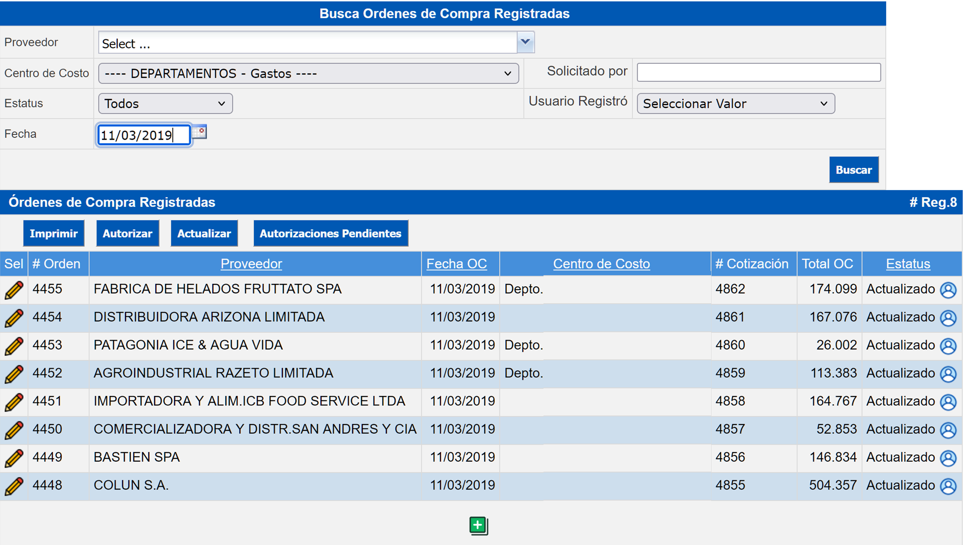Click DISTRIBUIDORA ARIZONA LIMITADA text

click(x=209, y=317)
